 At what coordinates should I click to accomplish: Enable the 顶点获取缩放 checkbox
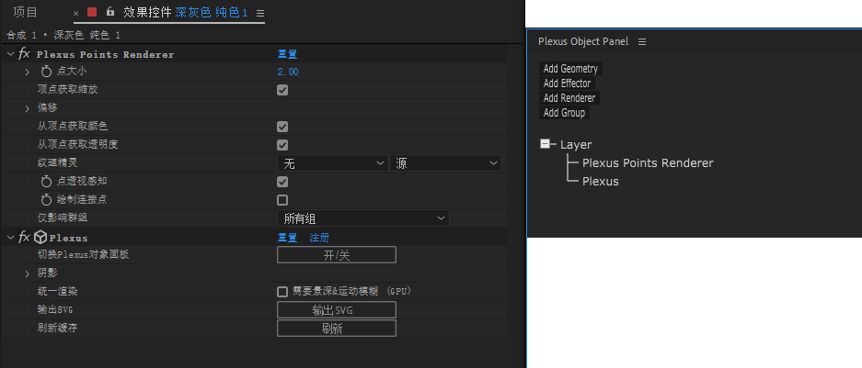pos(282,90)
